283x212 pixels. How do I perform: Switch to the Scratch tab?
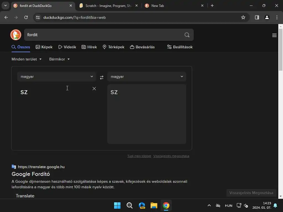click(109, 6)
